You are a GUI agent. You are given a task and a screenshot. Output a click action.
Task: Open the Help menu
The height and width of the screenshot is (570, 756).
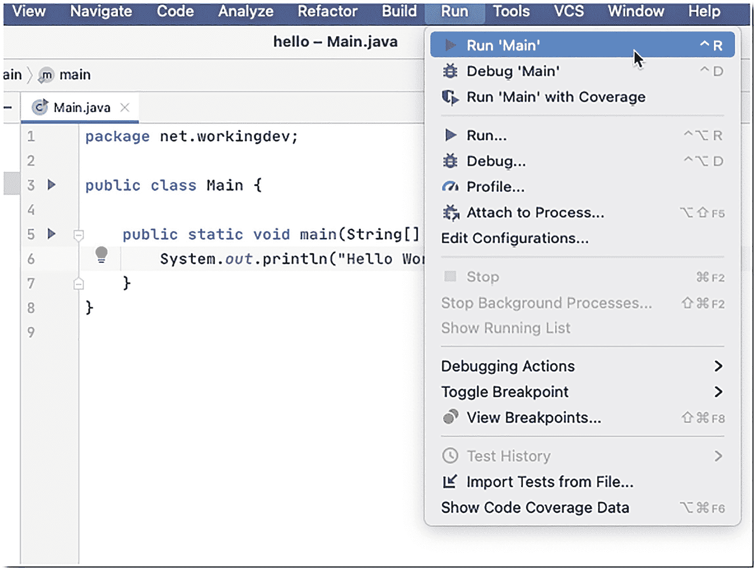704,11
